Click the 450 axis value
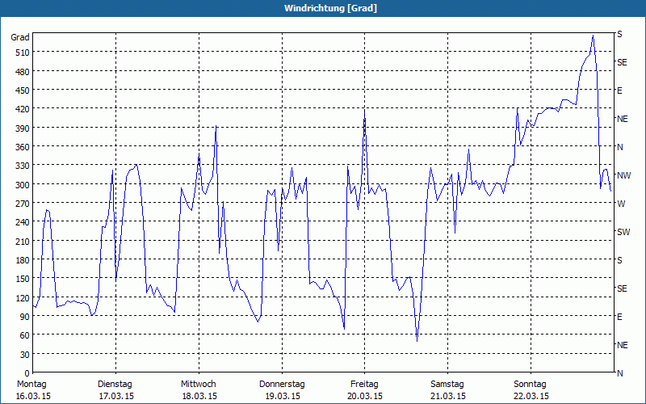 point(23,90)
